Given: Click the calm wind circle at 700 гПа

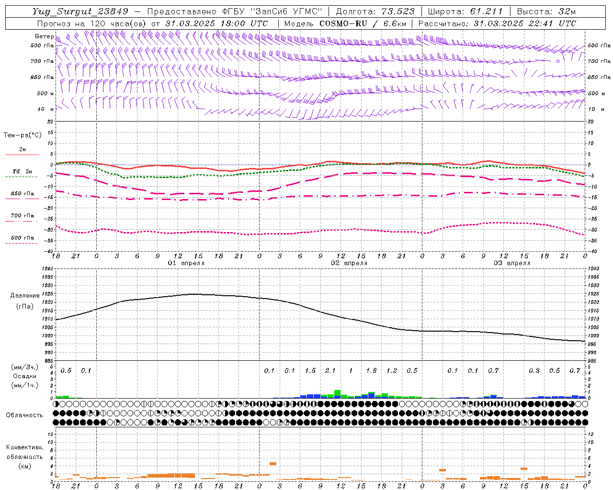Looking at the screenshot, I should 558,61.
